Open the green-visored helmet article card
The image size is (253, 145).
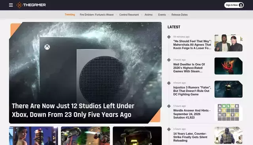click(x=137, y=136)
